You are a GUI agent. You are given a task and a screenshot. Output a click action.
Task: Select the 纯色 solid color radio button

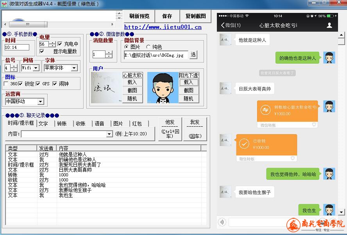point(148,47)
